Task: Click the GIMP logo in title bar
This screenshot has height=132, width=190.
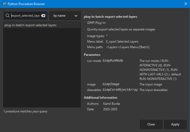Action: tap(3, 4)
